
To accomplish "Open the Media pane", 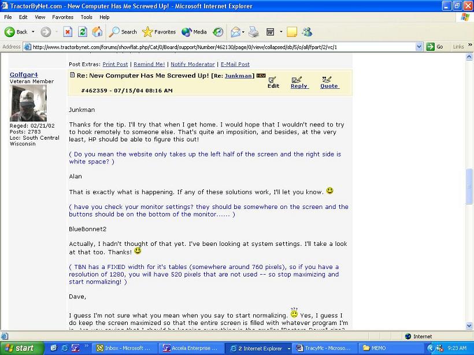I will (194, 32).
